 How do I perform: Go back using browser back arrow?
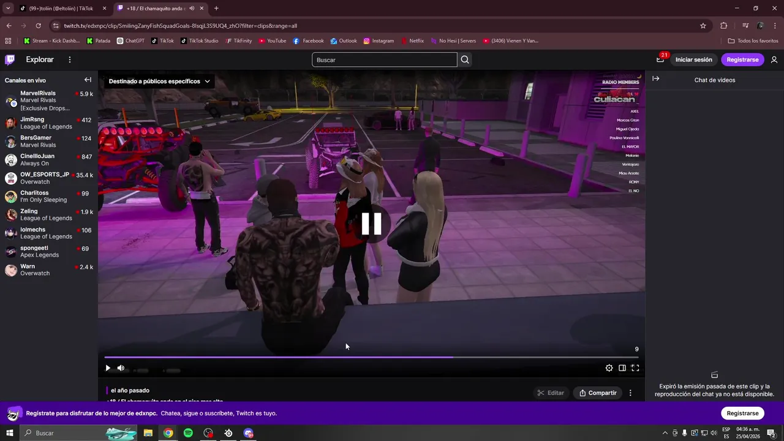(x=9, y=26)
